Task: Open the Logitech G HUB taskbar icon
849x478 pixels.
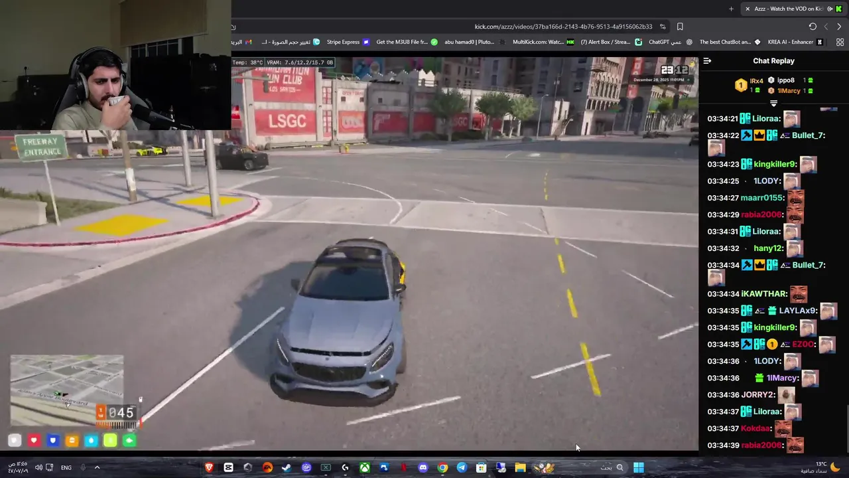Action: (x=345, y=467)
